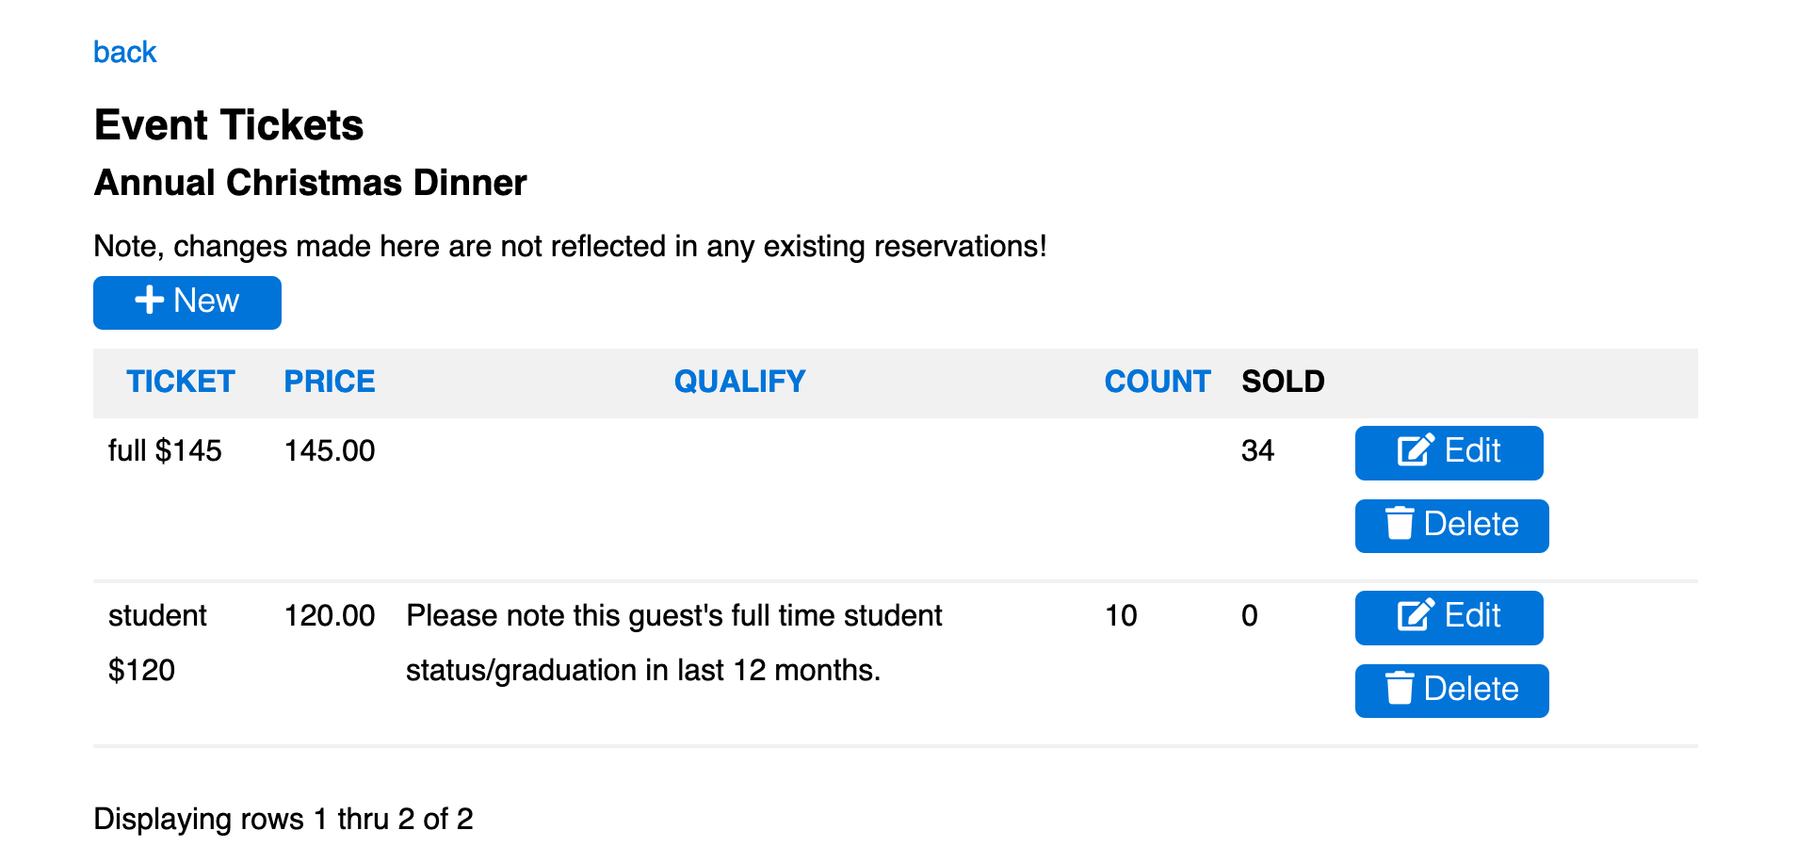The image size is (1797, 863).
Task: Go back via the back link
Action: coord(124,52)
